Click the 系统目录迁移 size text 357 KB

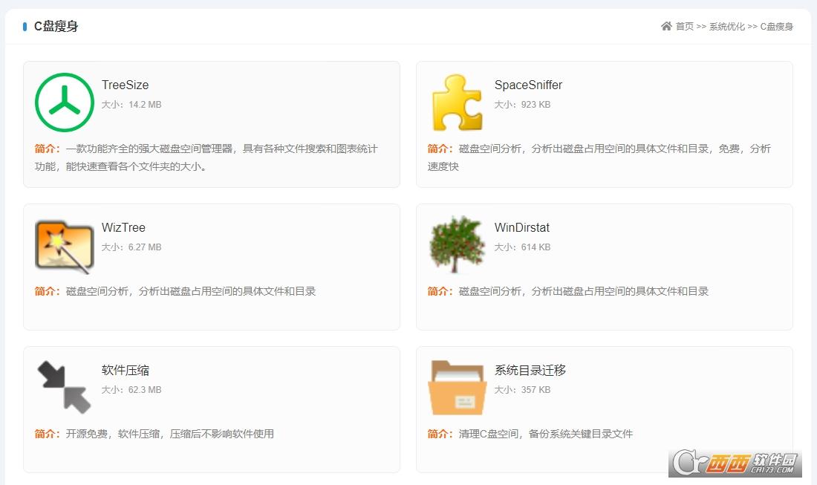[x=522, y=390]
